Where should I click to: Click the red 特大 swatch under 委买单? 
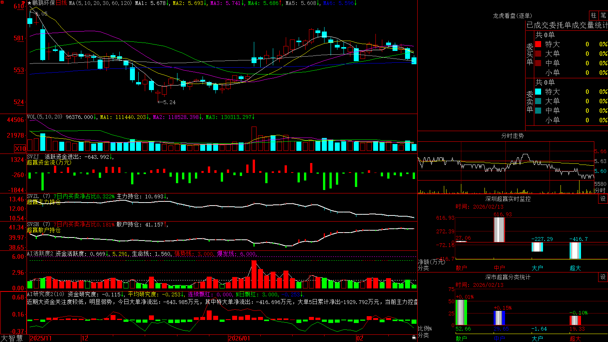coord(538,44)
